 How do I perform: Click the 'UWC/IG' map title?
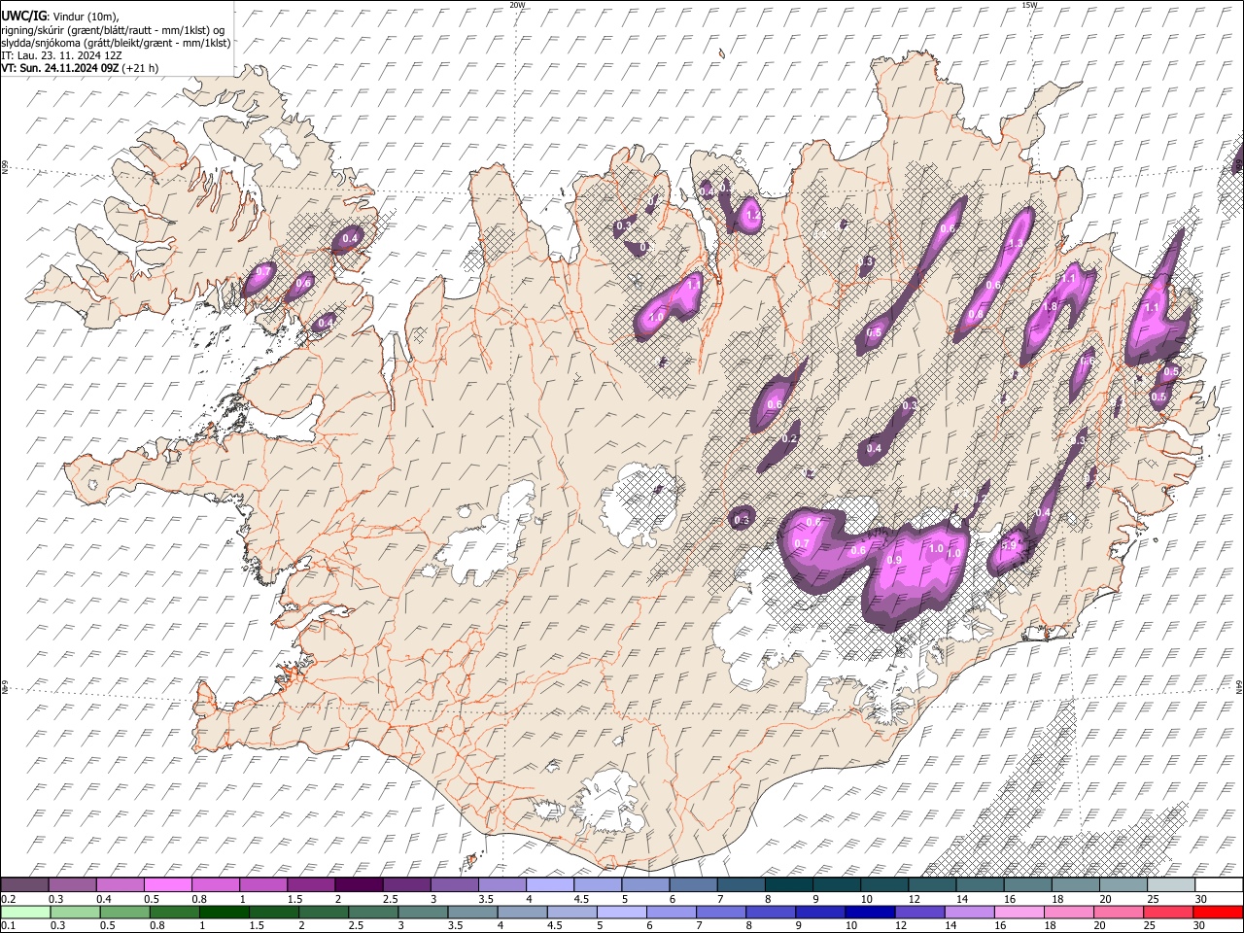pyautogui.click(x=23, y=17)
